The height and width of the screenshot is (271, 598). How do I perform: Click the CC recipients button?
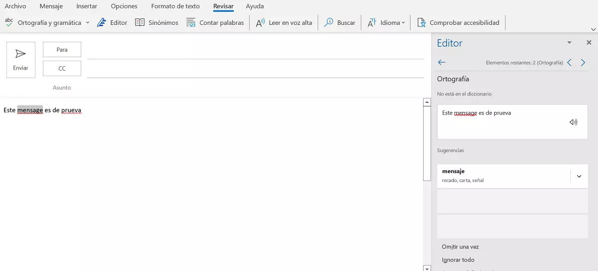[x=62, y=69]
